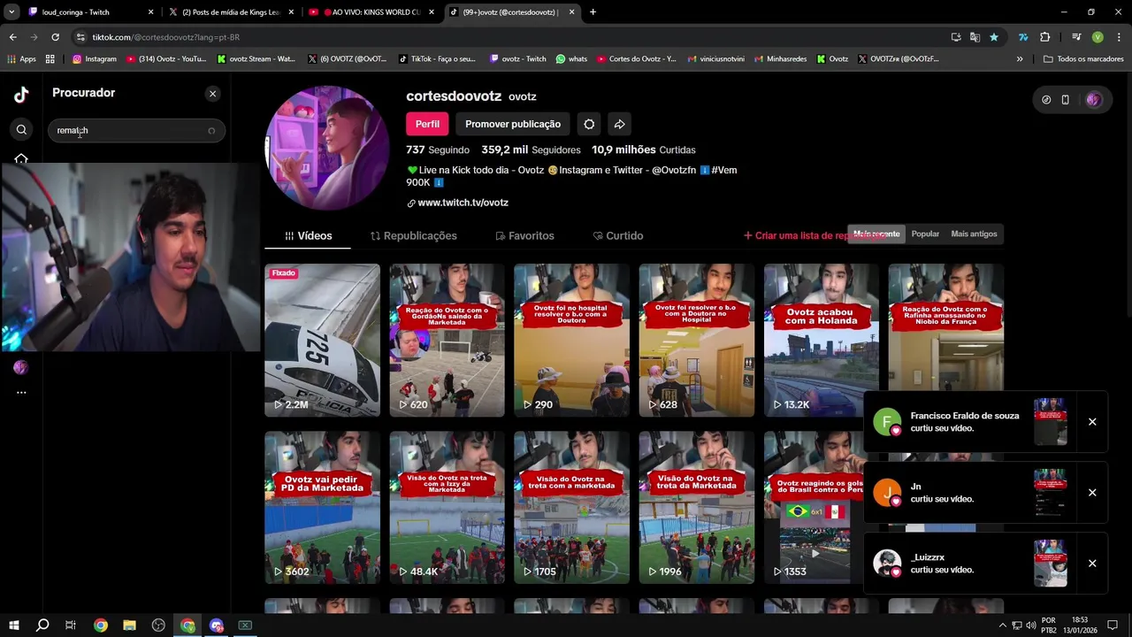Screen dimensions: 1132x637
Task: Sort videos by Mais antigos
Action: coord(974,234)
